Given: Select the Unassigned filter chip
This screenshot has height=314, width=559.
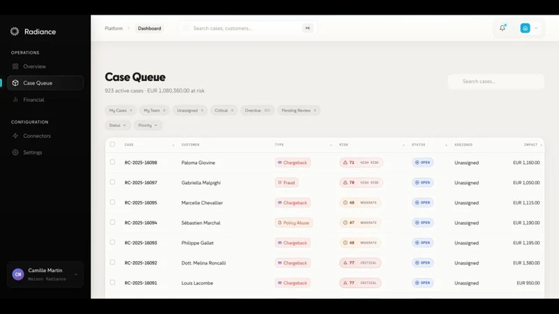Looking at the screenshot, I should [190, 110].
